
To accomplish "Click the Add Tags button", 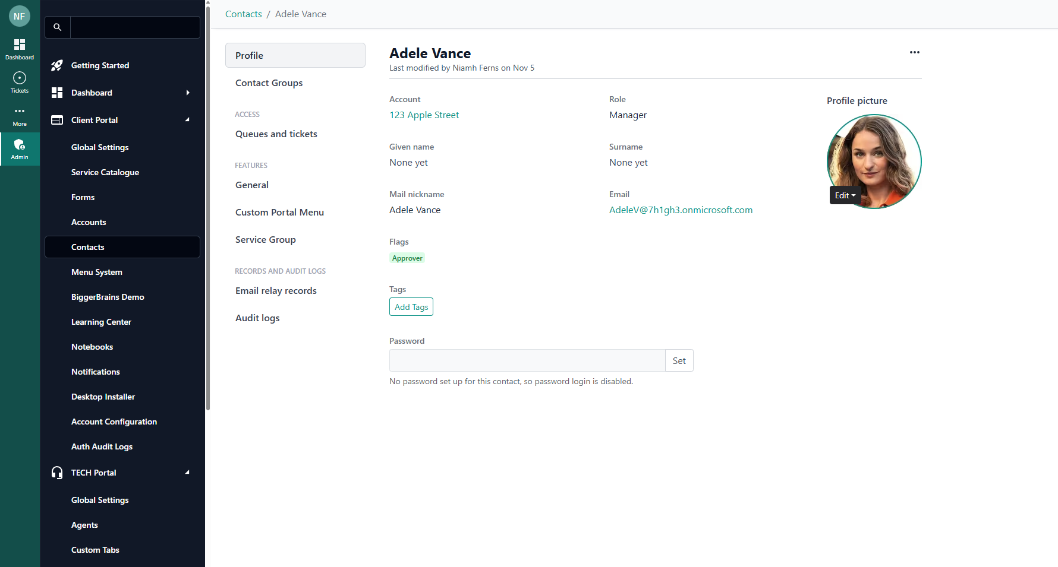I will pyautogui.click(x=411, y=307).
